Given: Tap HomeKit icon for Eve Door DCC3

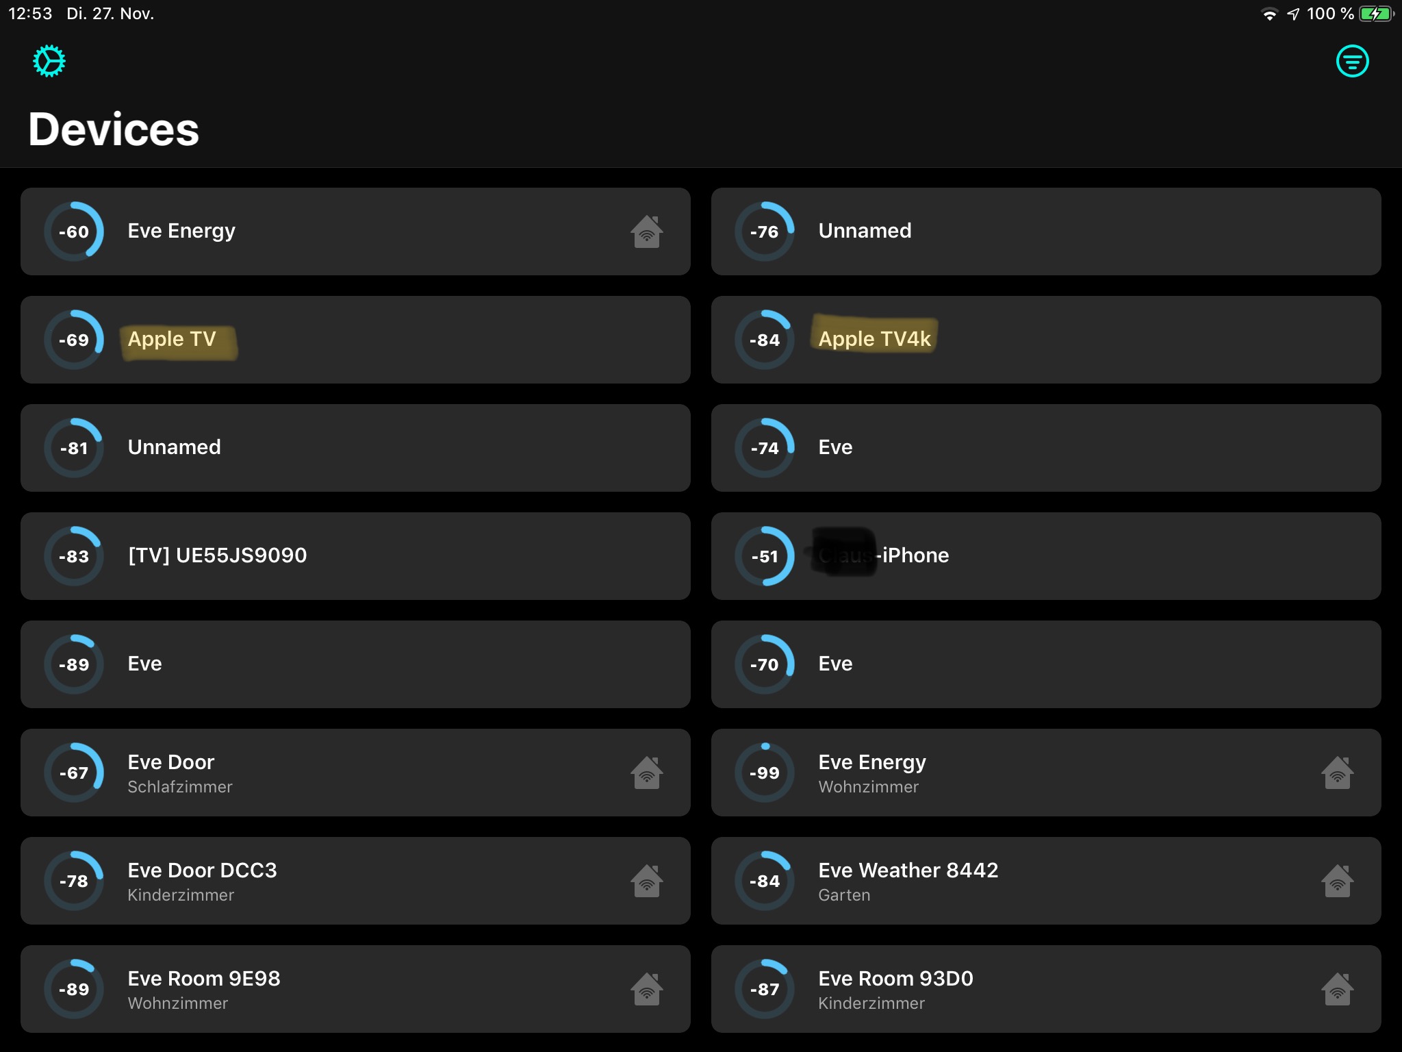Looking at the screenshot, I should [646, 881].
